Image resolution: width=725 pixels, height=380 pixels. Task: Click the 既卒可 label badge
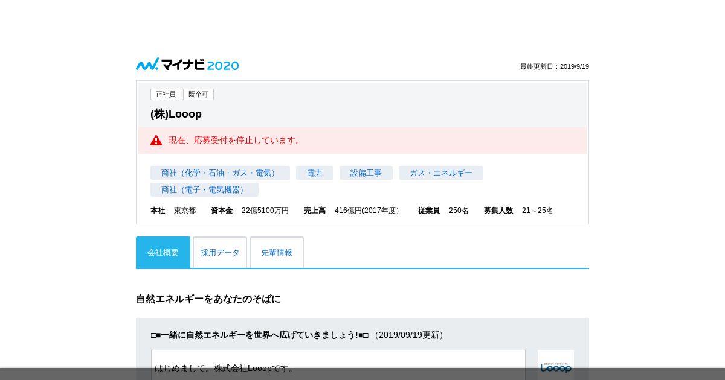tap(198, 95)
